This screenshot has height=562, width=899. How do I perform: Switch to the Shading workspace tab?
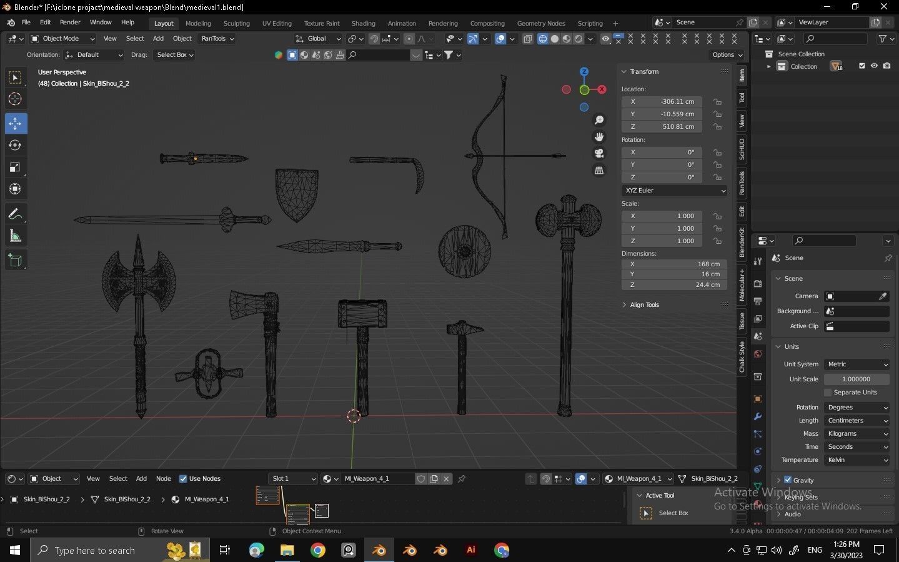(363, 23)
